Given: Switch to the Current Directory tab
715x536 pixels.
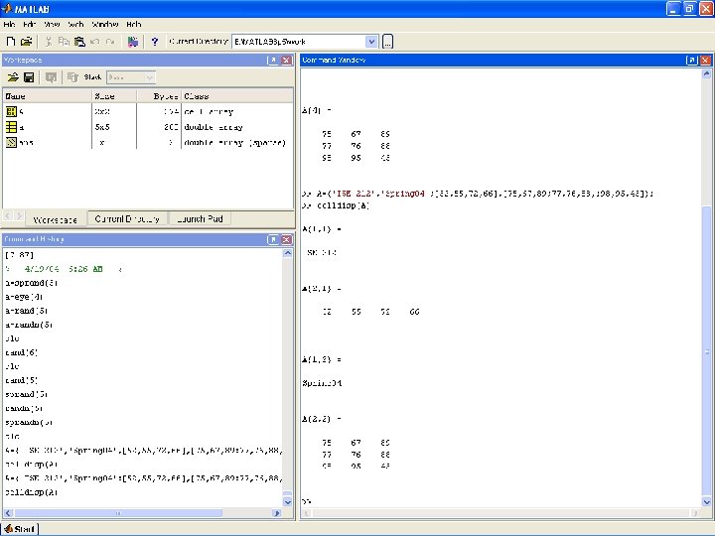Looking at the screenshot, I should click(x=127, y=218).
